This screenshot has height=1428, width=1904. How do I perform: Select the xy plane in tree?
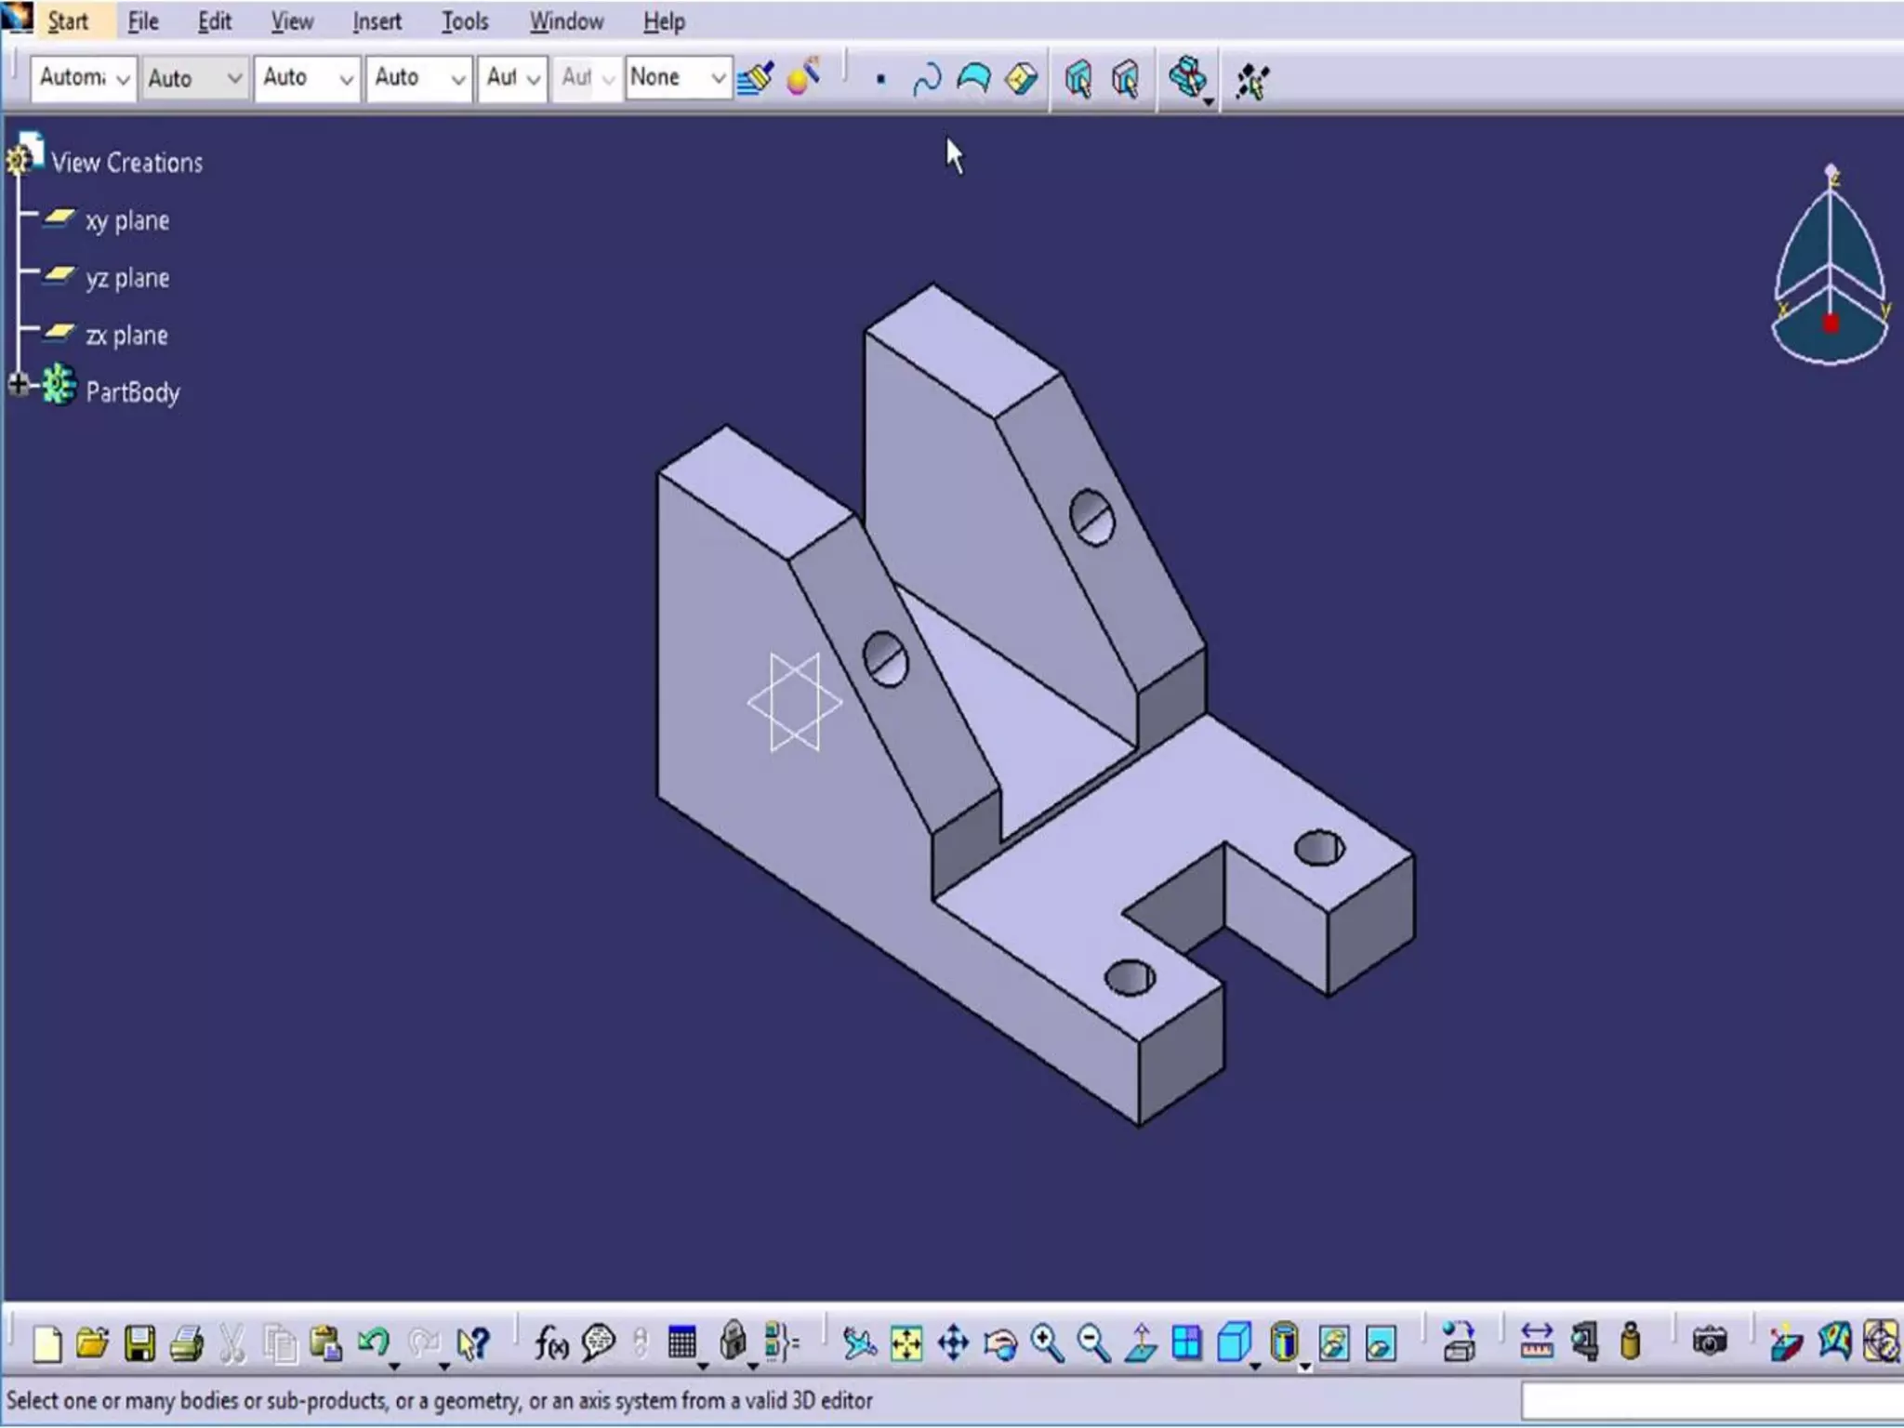point(126,221)
